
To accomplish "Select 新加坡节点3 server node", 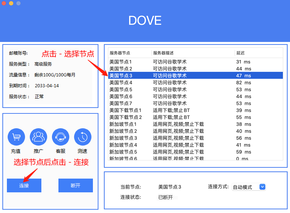I will point(123,138).
